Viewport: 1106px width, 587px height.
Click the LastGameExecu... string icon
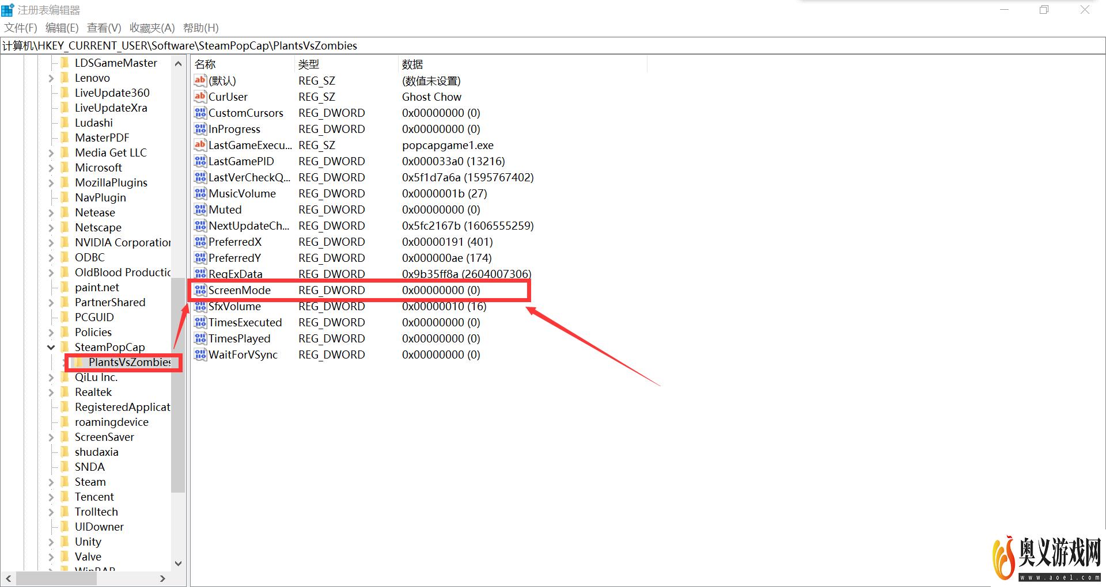tap(200, 145)
